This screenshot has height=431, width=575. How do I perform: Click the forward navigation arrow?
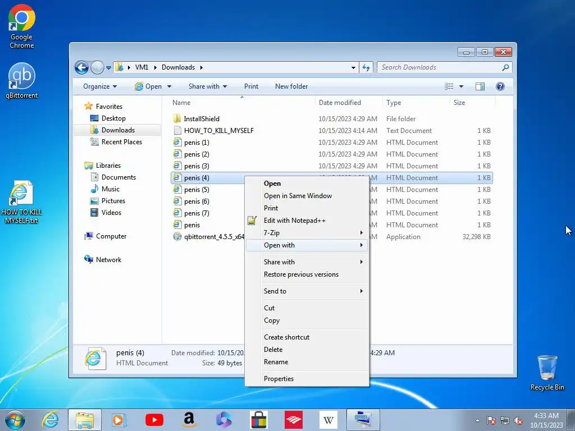(x=97, y=67)
